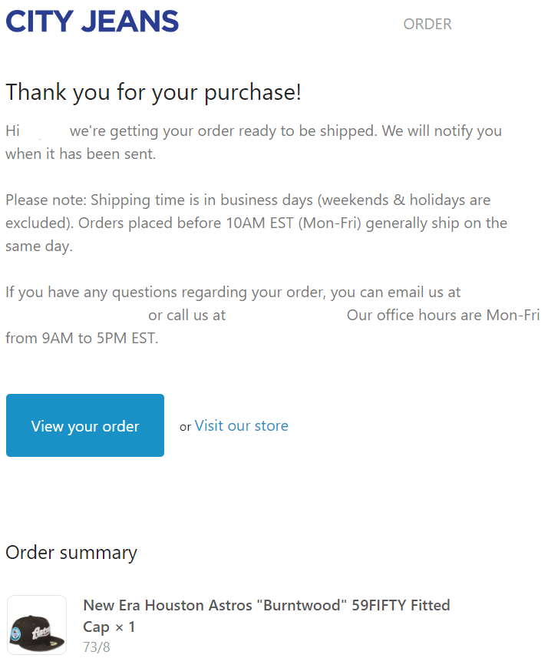Click the 'questions regarding your order' sentence
This screenshot has height=668, width=551.
pyautogui.click(x=233, y=292)
